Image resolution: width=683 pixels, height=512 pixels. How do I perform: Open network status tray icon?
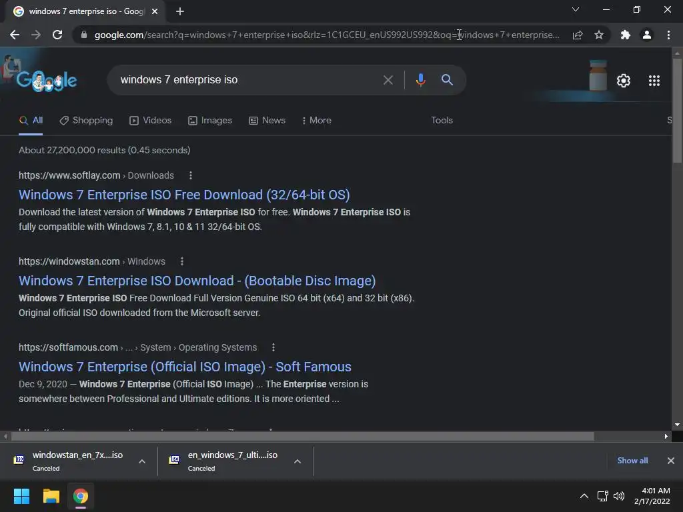tap(603, 496)
